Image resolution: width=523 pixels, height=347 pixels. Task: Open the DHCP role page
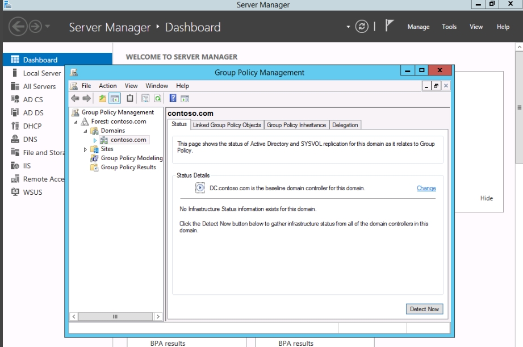click(x=34, y=126)
